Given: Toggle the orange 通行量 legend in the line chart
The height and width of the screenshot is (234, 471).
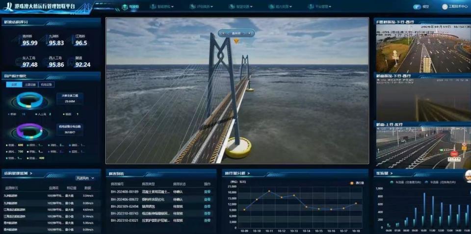Looking at the screenshot, I should click(x=357, y=182).
